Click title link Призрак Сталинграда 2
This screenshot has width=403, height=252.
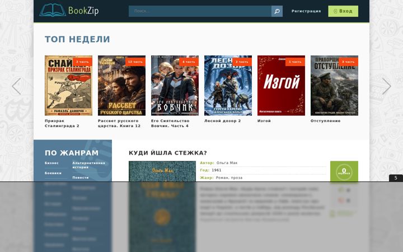62,123
